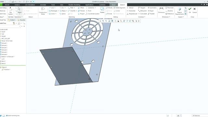The height and width of the screenshot is (117, 208).
Task: Click Zoom In in the graphics toolbar
Action: tap(103, 21)
